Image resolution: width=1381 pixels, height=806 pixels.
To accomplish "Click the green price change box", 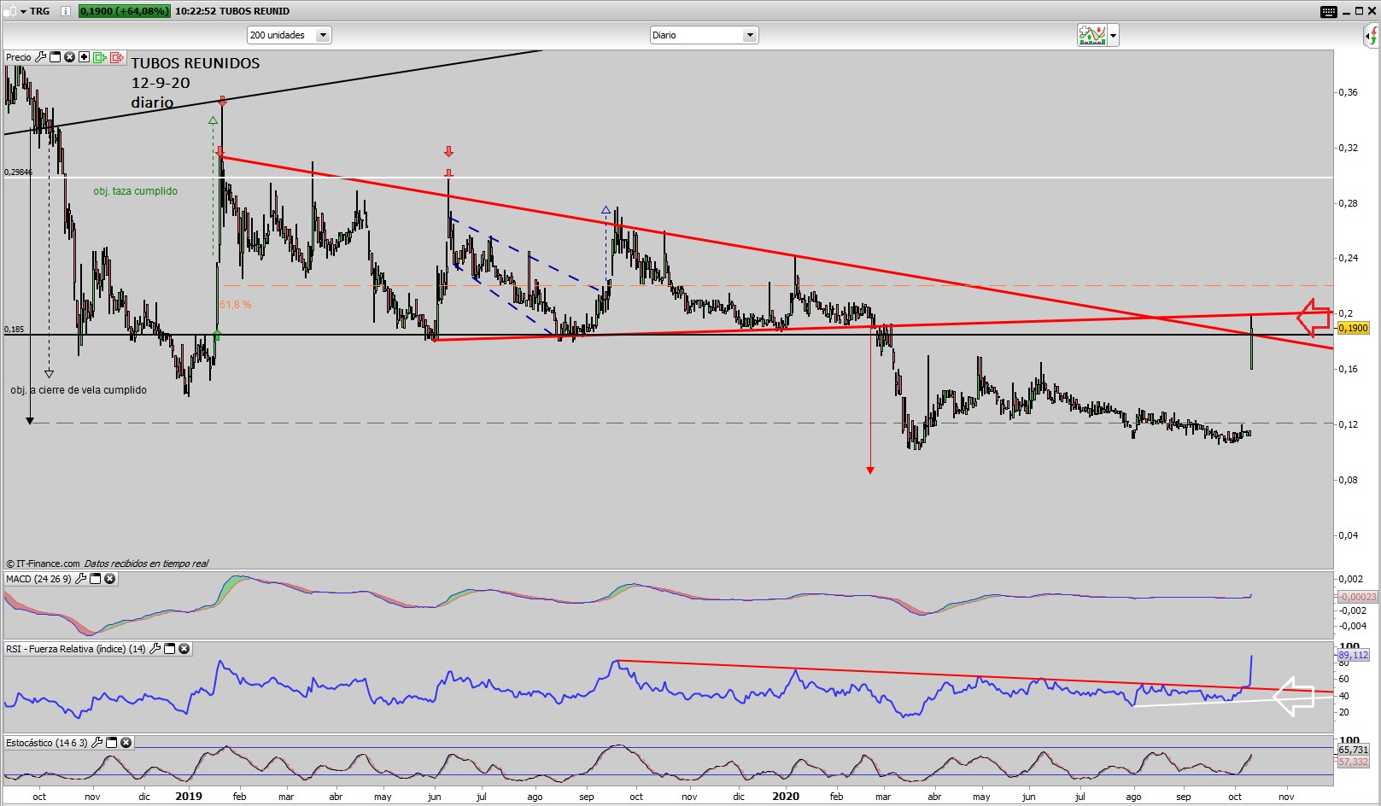I will click(x=124, y=11).
